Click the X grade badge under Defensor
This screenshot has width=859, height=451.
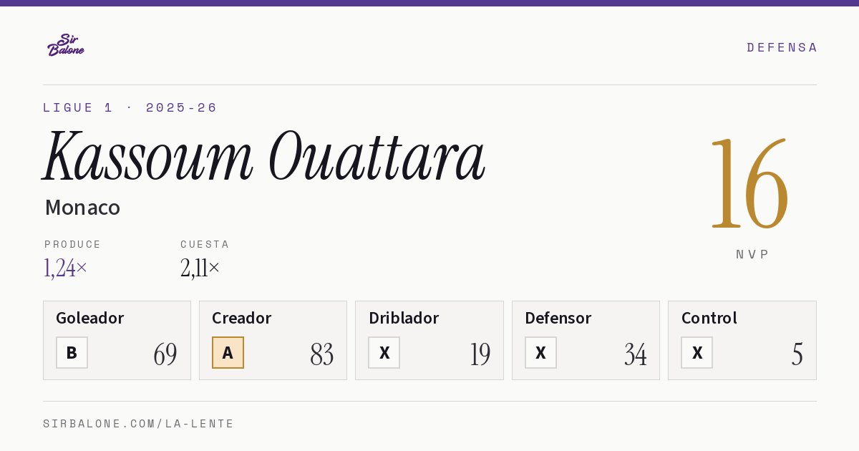[x=540, y=353]
